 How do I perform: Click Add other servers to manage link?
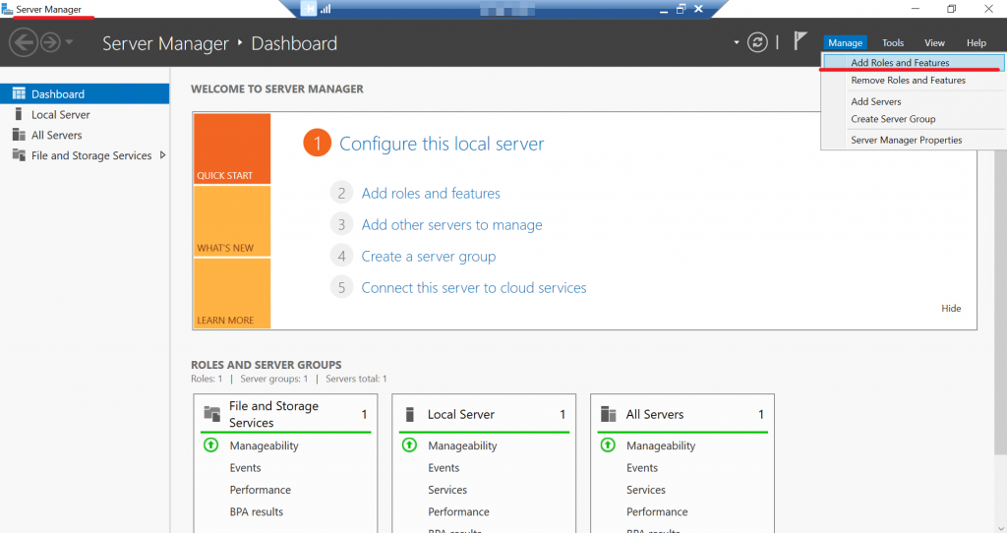(451, 225)
